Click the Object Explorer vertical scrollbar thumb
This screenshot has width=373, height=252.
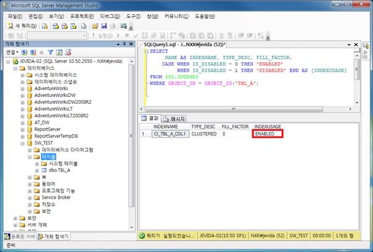(131, 136)
